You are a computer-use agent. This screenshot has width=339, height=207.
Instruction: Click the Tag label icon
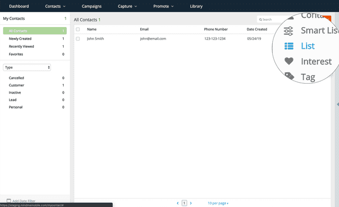click(x=289, y=76)
